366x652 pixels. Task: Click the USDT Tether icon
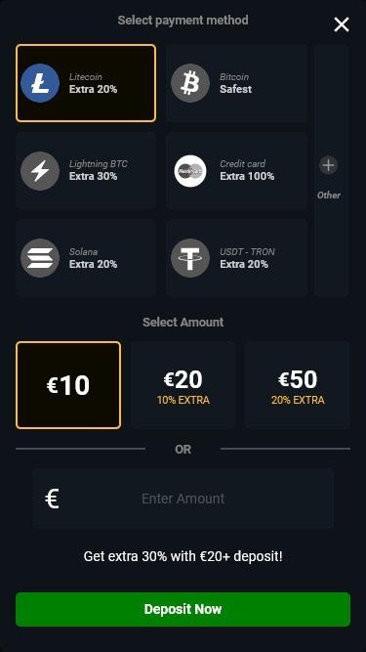pyautogui.click(x=190, y=258)
